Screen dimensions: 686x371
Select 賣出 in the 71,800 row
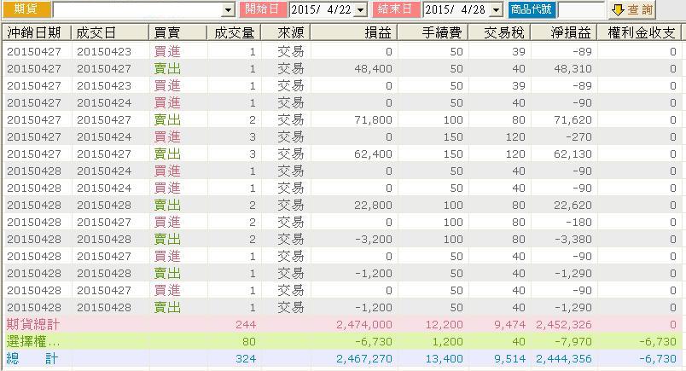click(x=167, y=120)
